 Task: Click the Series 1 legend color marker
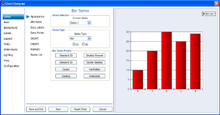[204, 14]
